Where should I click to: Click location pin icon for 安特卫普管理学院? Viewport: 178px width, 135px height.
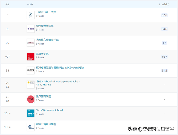(x=36, y=128)
